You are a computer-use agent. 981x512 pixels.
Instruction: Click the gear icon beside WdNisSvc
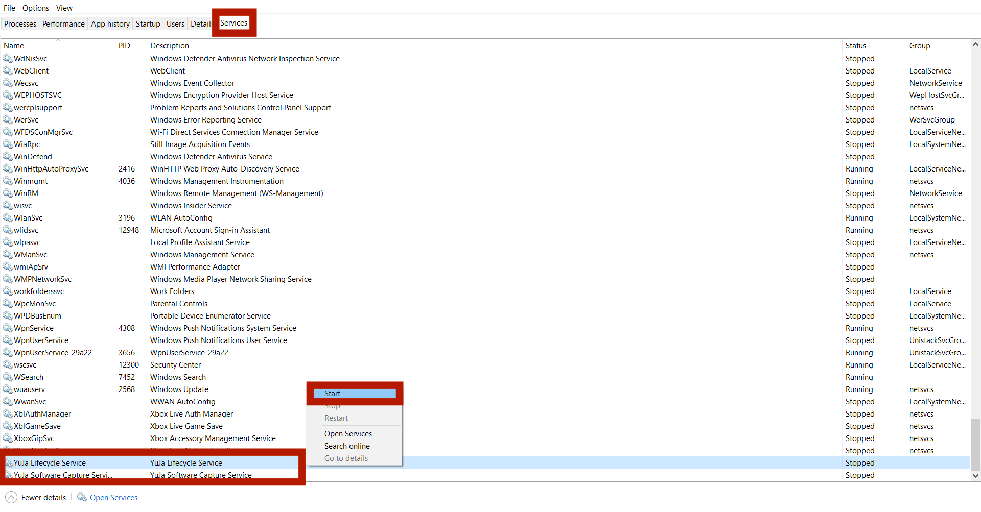(8, 58)
